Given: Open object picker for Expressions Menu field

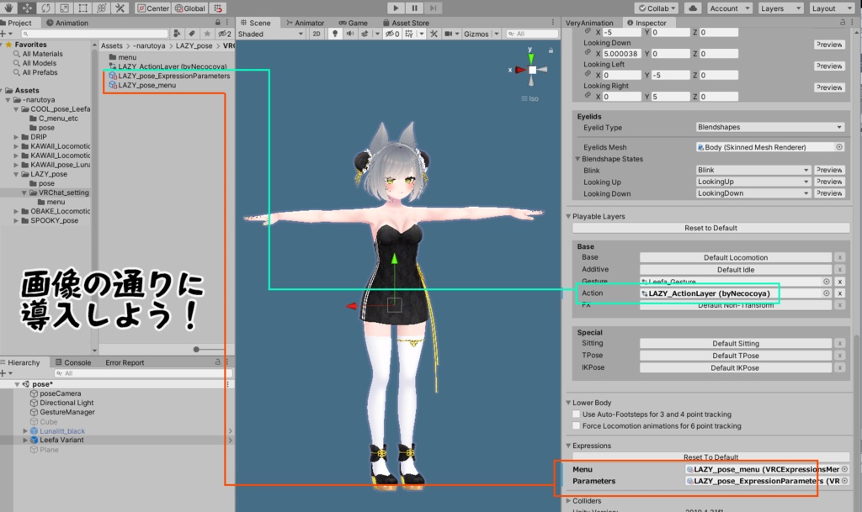Looking at the screenshot, I should [x=845, y=469].
